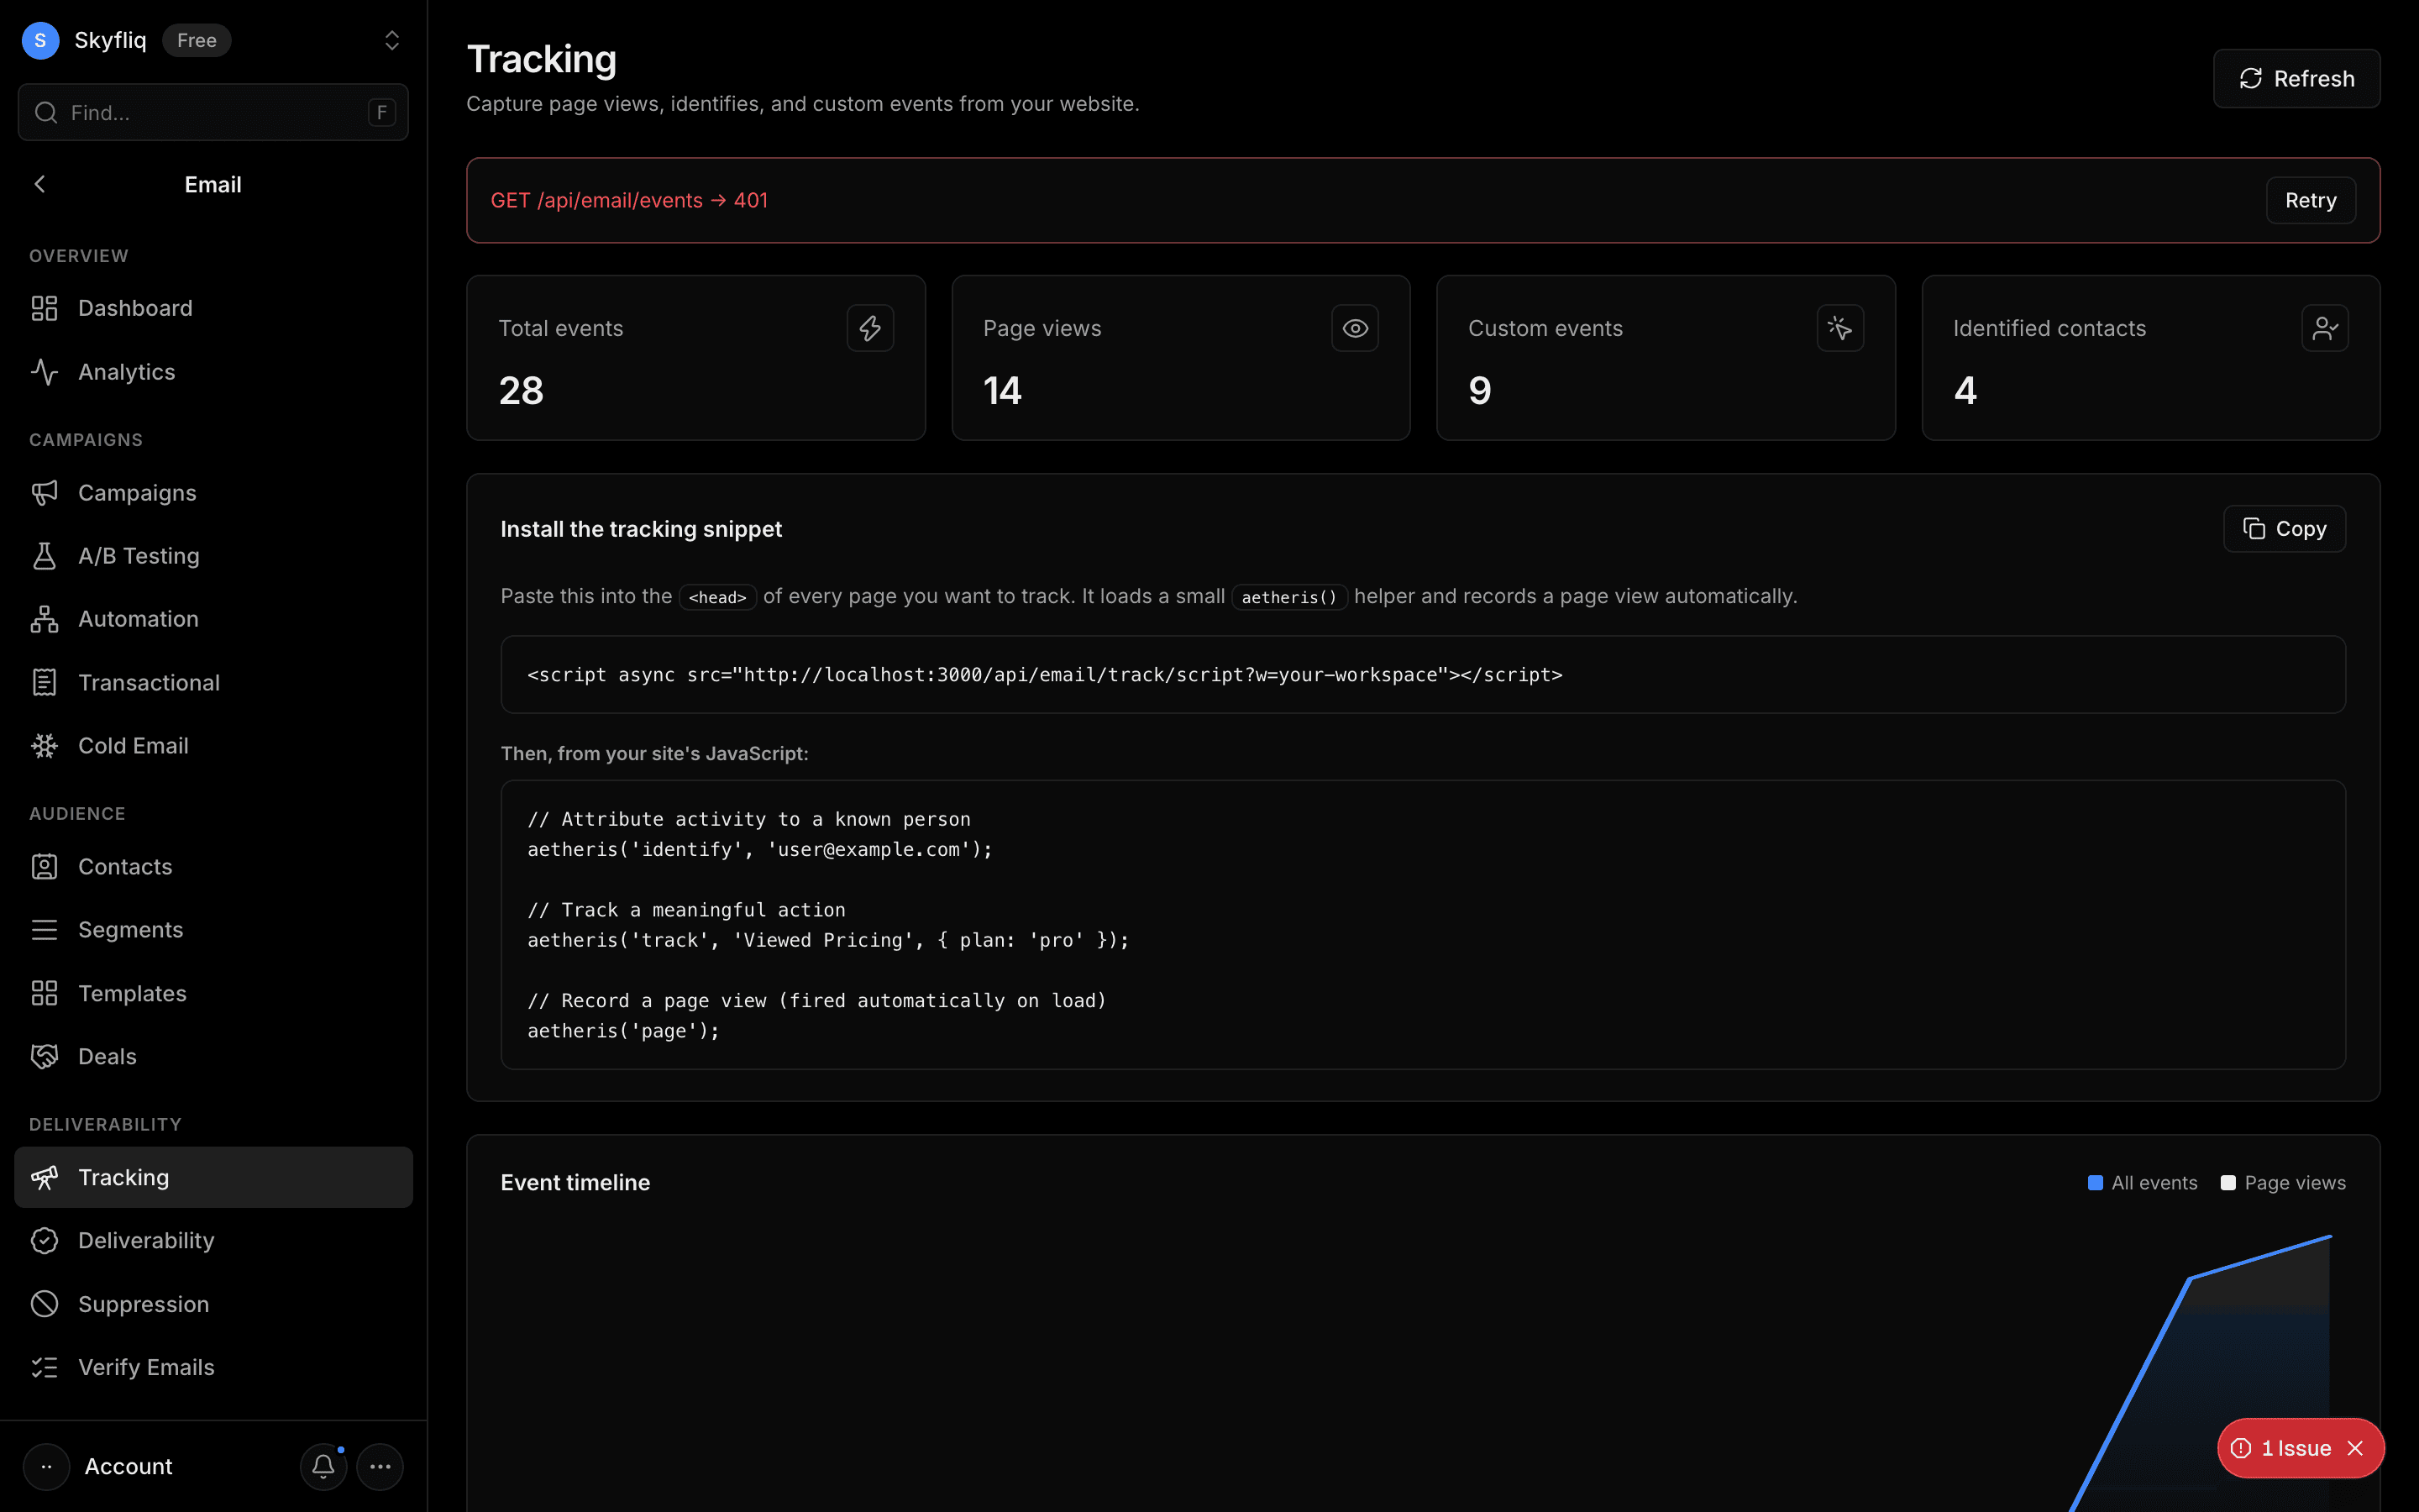This screenshot has width=2419, height=1512.
Task: Click the Event timeline heading
Action: point(575,1183)
